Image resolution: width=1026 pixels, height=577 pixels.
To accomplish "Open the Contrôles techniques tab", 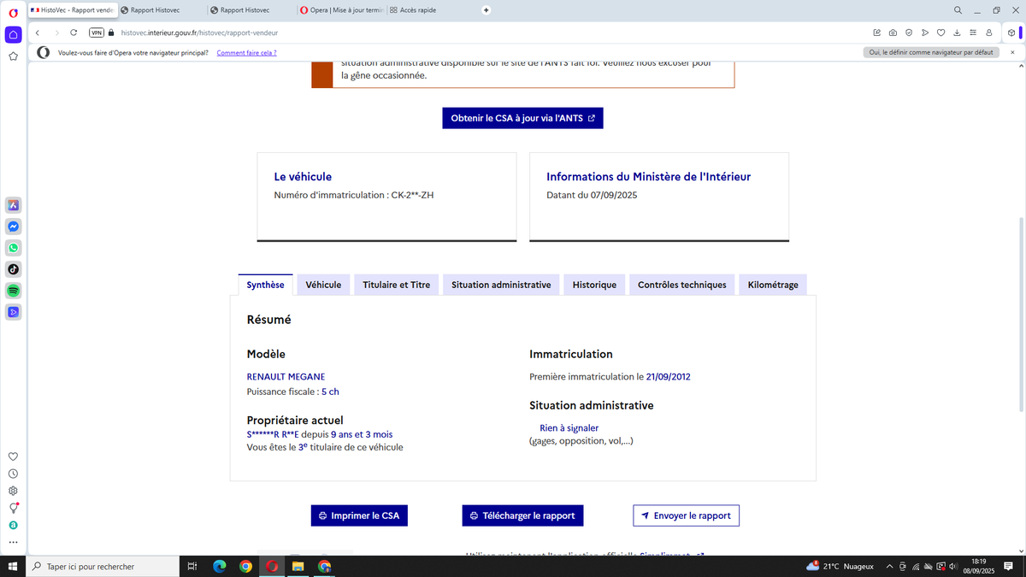I will 682,285.
